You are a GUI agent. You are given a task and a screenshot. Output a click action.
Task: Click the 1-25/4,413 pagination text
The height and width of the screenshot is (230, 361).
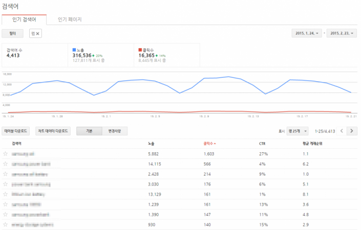(x=325, y=131)
